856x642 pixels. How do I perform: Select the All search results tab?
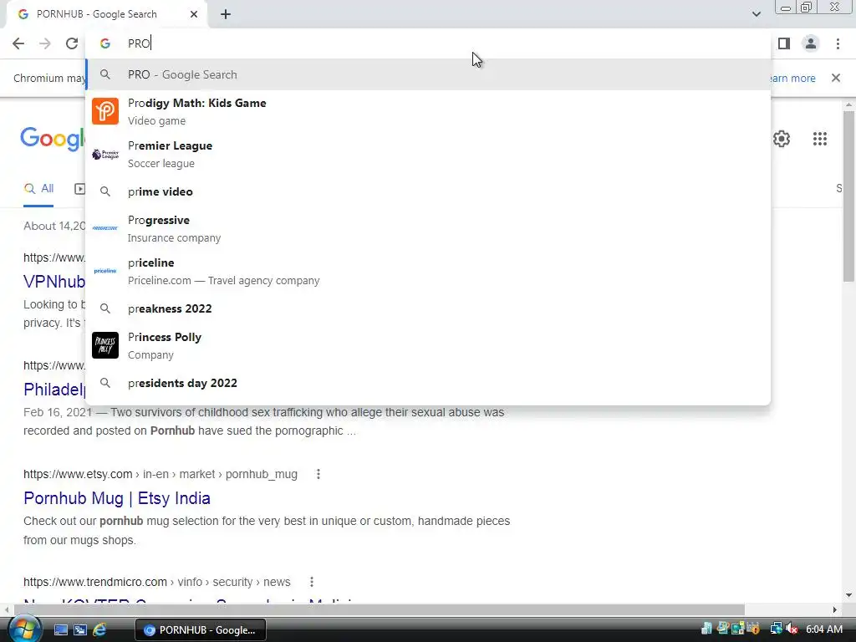[x=38, y=189]
